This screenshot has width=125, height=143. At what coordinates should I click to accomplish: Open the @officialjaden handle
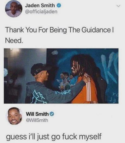(x=41, y=12)
